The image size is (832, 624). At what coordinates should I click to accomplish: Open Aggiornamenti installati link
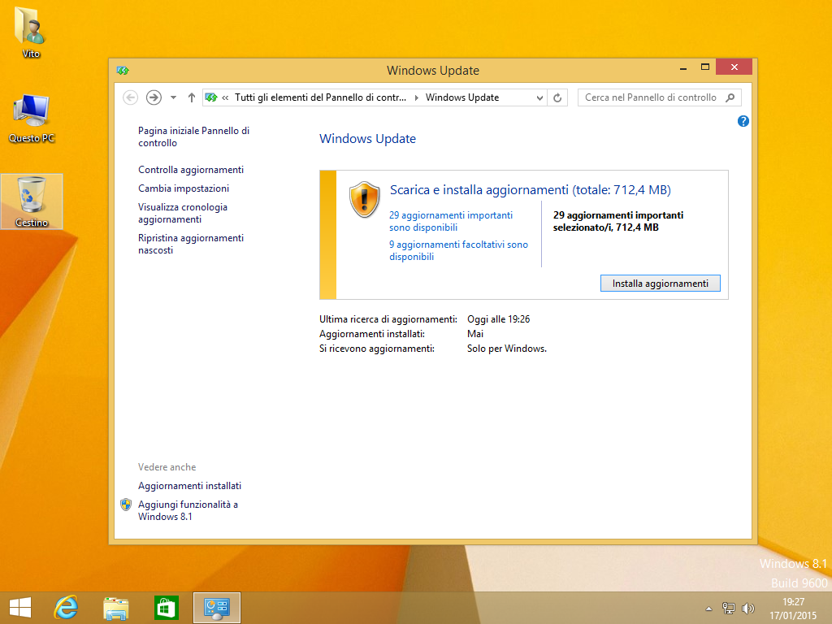[x=189, y=486]
